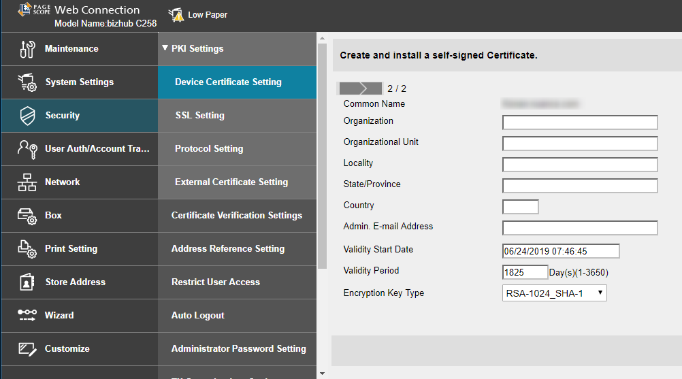Click the step progress arrow indicator
Screen dimensions: 682x379
coord(360,88)
